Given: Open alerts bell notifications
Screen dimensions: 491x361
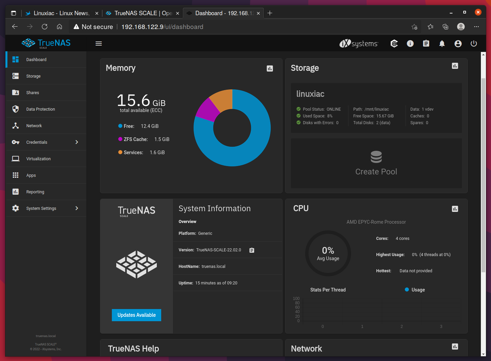Looking at the screenshot, I should coord(442,44).
